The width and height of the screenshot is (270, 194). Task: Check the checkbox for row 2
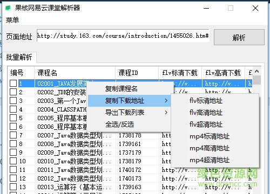coord(13,92)
